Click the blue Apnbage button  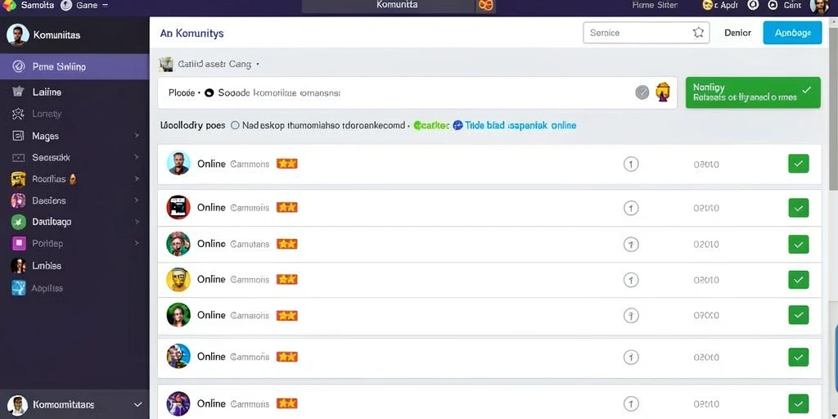click(792, 33)
